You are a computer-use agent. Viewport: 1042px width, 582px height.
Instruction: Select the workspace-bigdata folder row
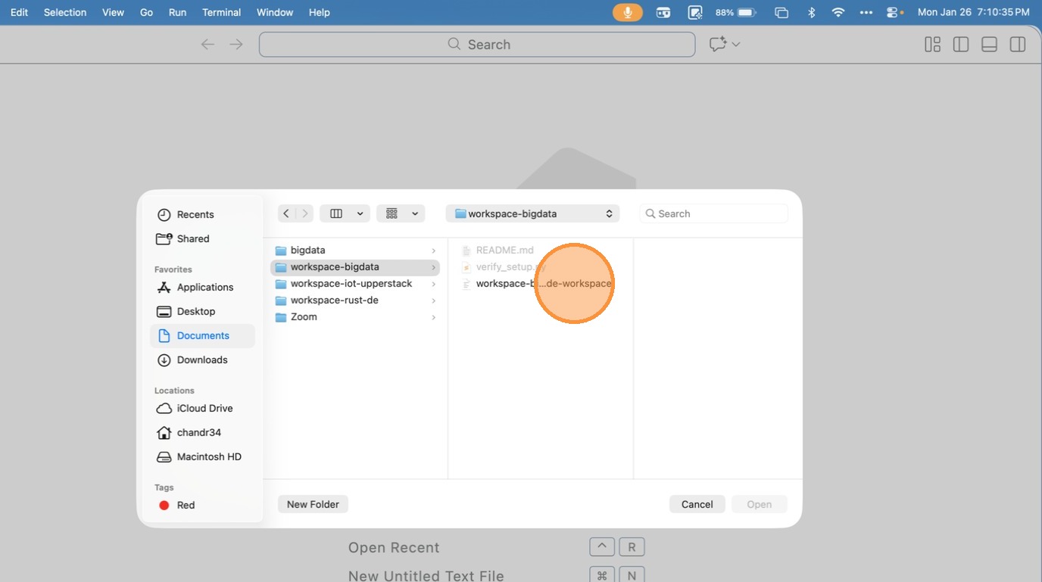point(355,267)
